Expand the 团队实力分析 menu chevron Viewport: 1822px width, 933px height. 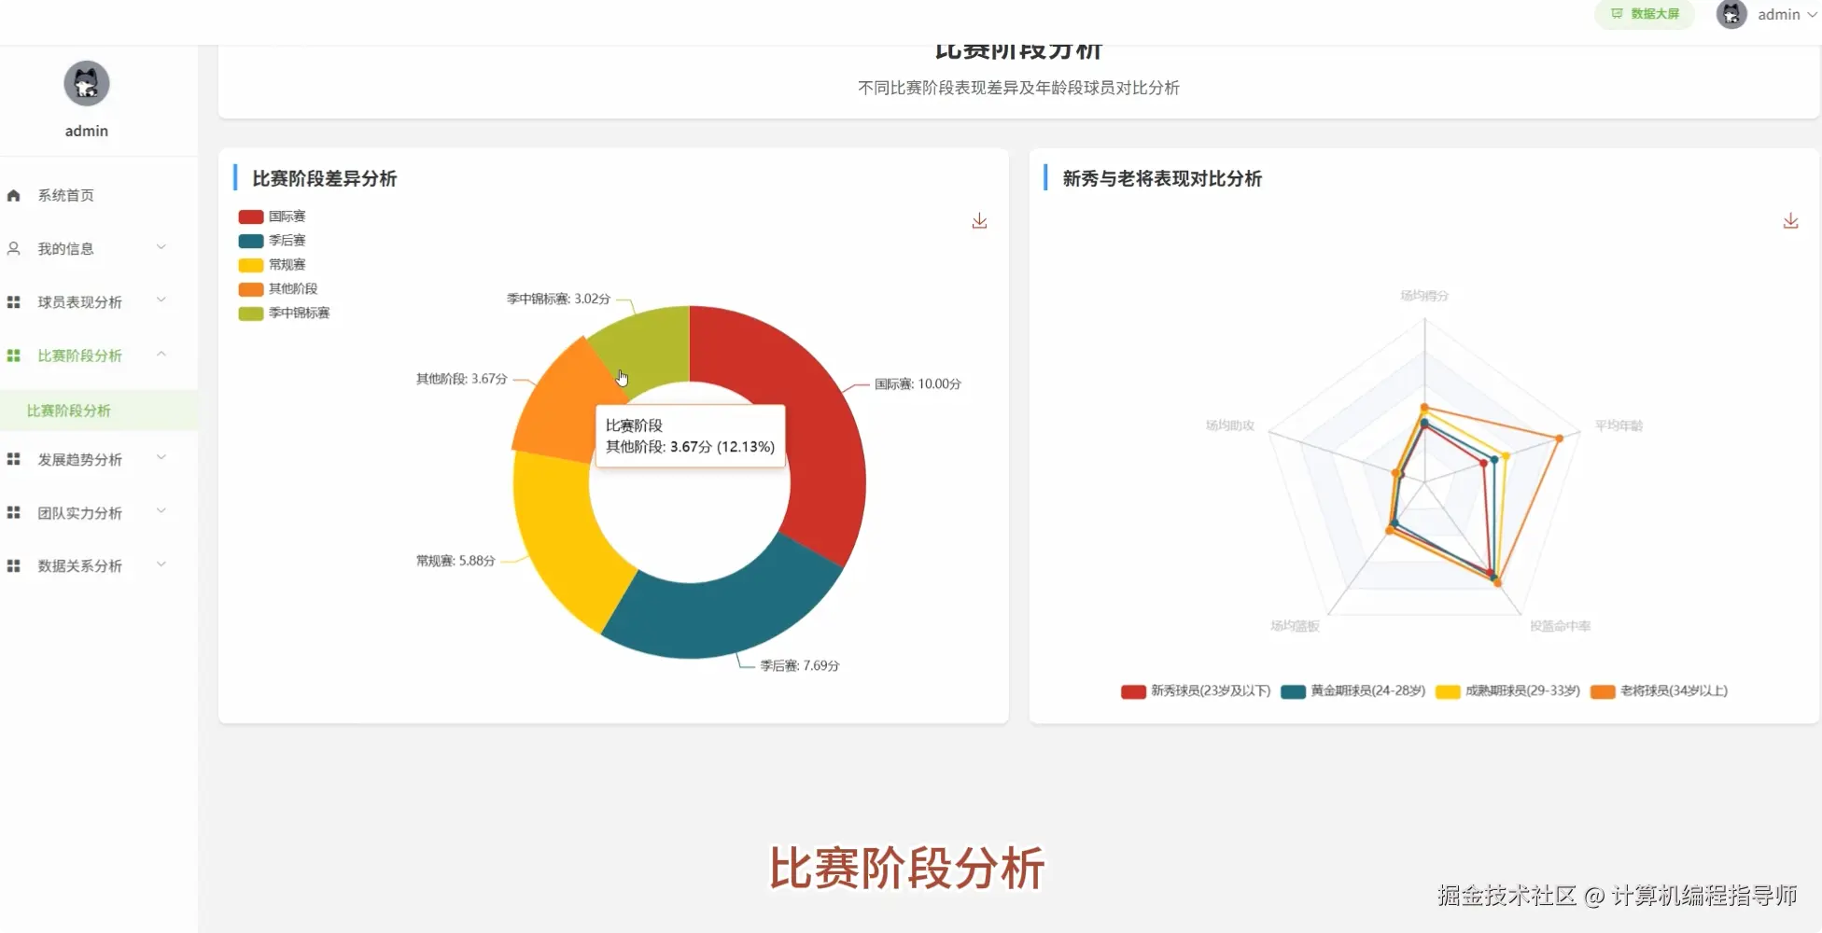(x=161, y=510)
